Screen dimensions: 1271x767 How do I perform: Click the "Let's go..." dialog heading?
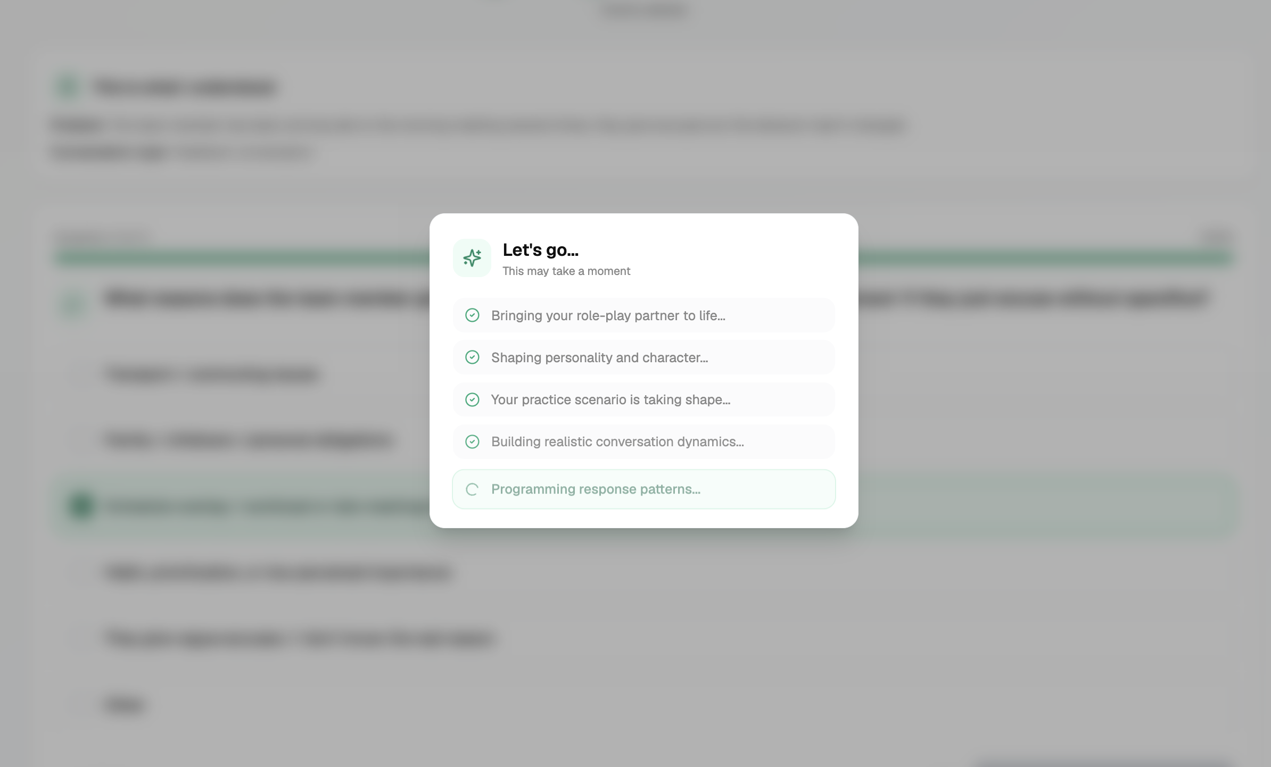[540, 250]
